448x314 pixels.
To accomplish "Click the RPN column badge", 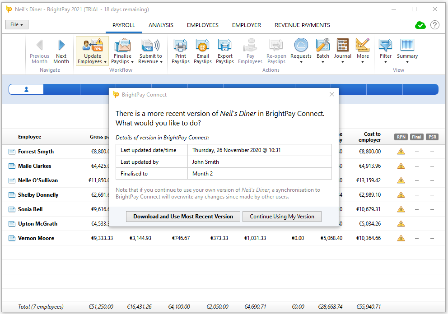I will coord(401,137).
